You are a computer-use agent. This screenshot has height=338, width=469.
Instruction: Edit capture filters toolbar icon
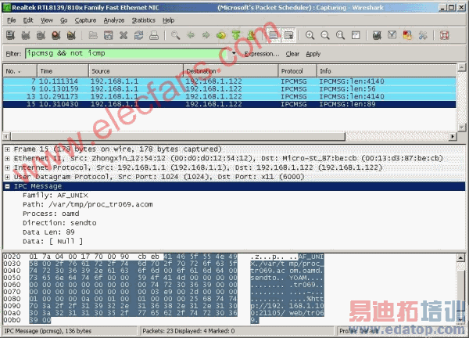coord(378,35)
